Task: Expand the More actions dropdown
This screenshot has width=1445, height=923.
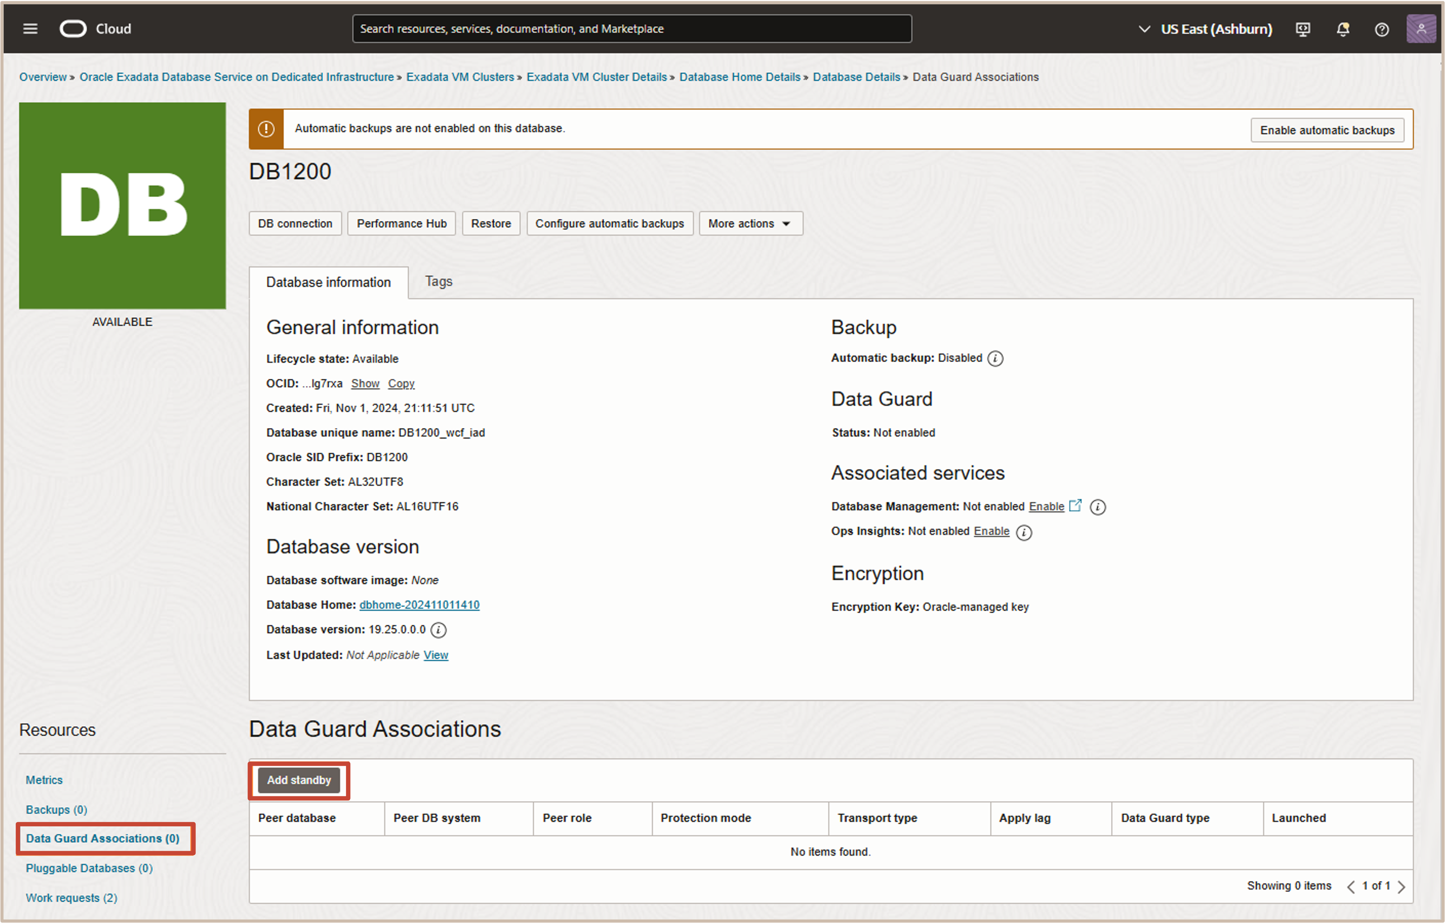Action: pyautogui.click(x=750, y=223)
